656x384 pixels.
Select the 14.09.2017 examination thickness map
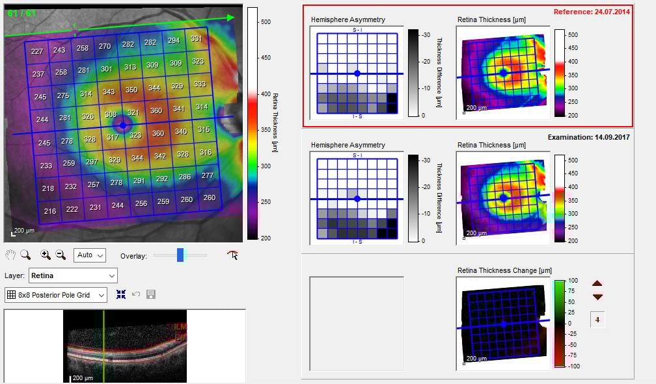[x=503, y=198]
